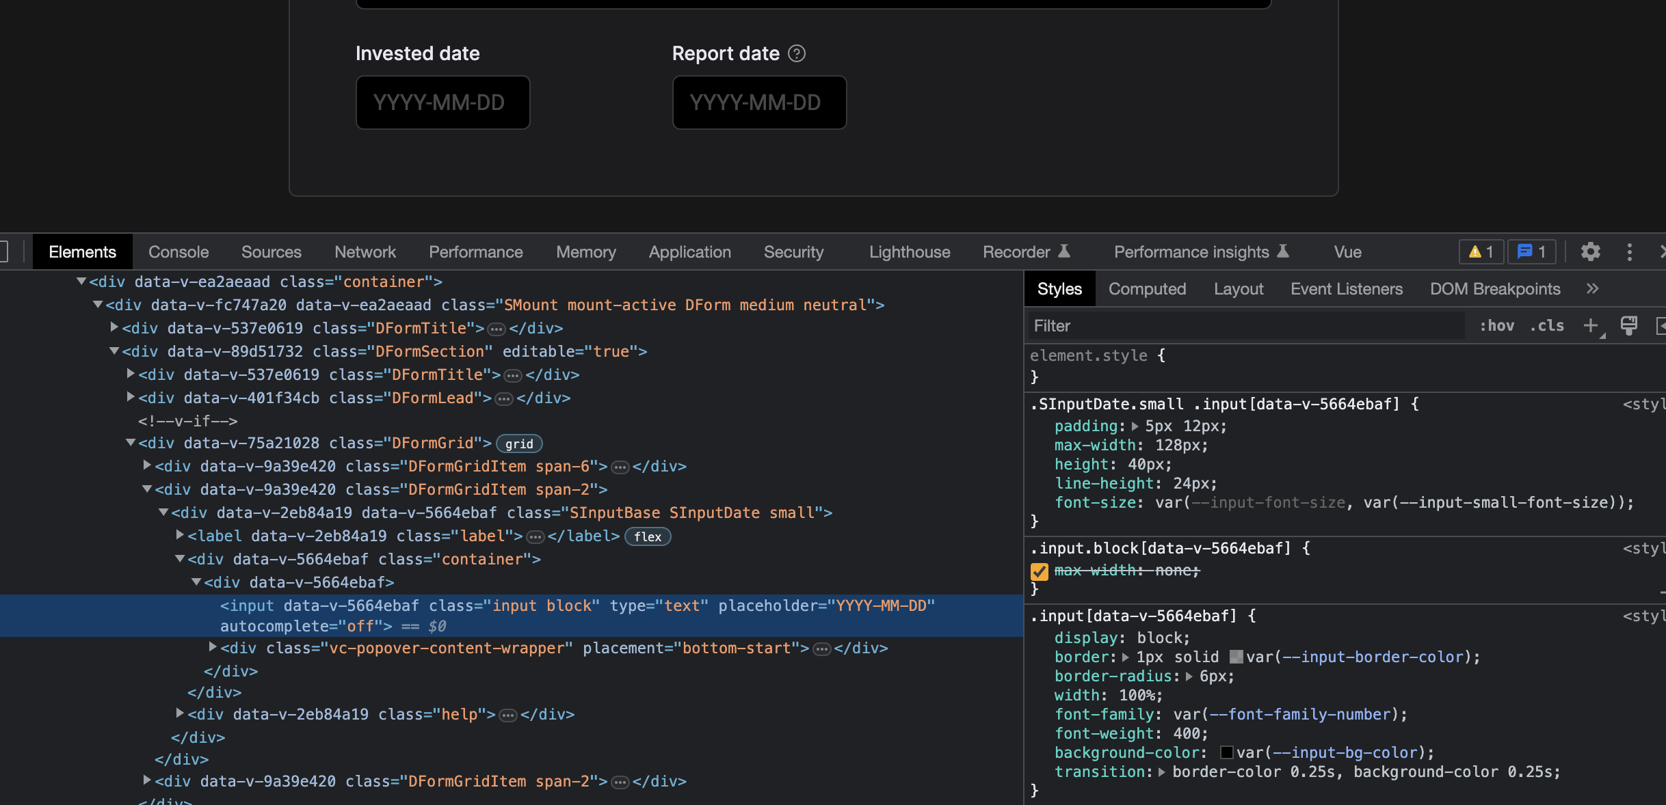This screenshot has width=1666, height=805.
Task: Add new style rule plus icon
Action: click(x=1591, y=326)
